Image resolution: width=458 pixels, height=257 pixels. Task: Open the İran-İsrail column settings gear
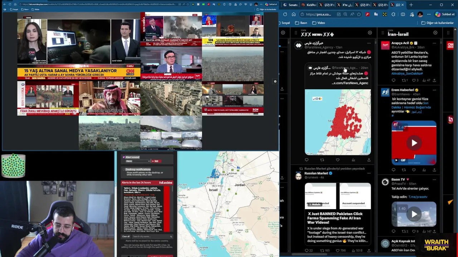(435, 33)
